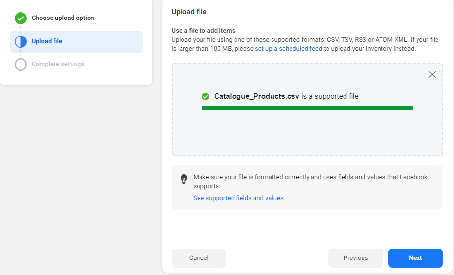This screenshot has width=454, height=275.
Task: Click the half-filled Upload file step icon
Action: (x=20, y=41)
